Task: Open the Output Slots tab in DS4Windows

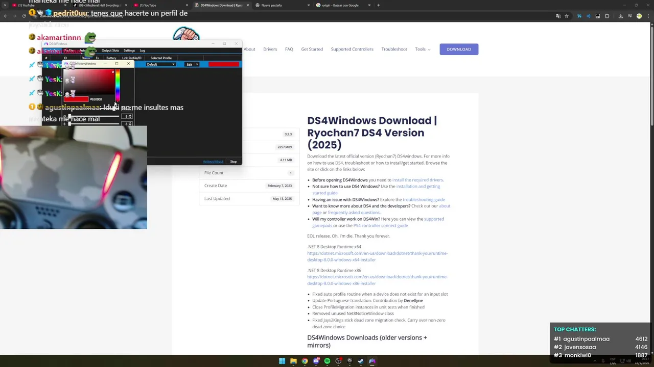Action: click(110, 50)
